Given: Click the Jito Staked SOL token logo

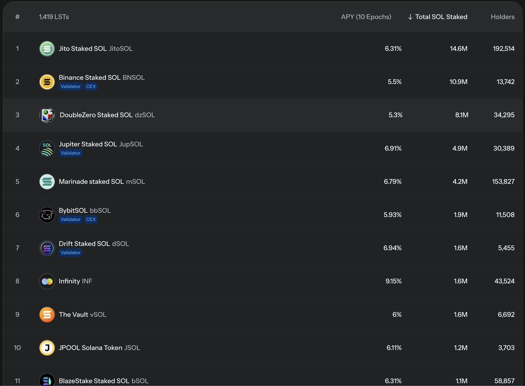Looking at the screenshot, I should pyautogui.click(x=47, y=49).
